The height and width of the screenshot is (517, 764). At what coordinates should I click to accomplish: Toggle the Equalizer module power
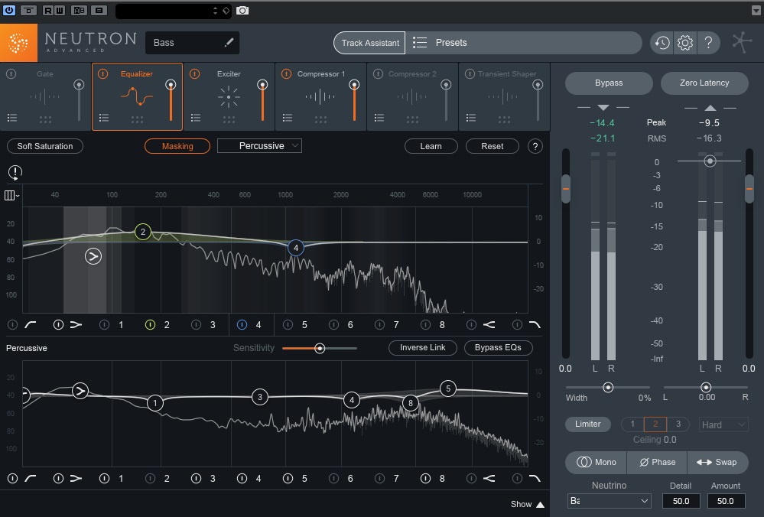102,73
